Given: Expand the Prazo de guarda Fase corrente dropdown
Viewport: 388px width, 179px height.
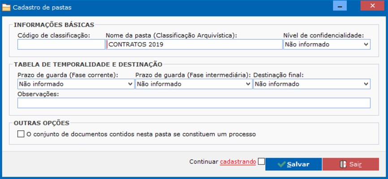Looking at the screenshot, I should coord(76,84).
